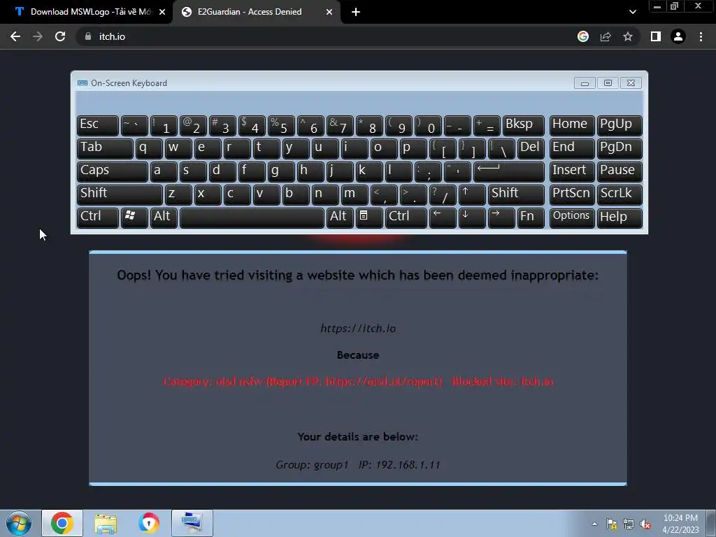716x537 pixels.
Task: Click the forward navigation arrow
Action: tap(38, 36)
